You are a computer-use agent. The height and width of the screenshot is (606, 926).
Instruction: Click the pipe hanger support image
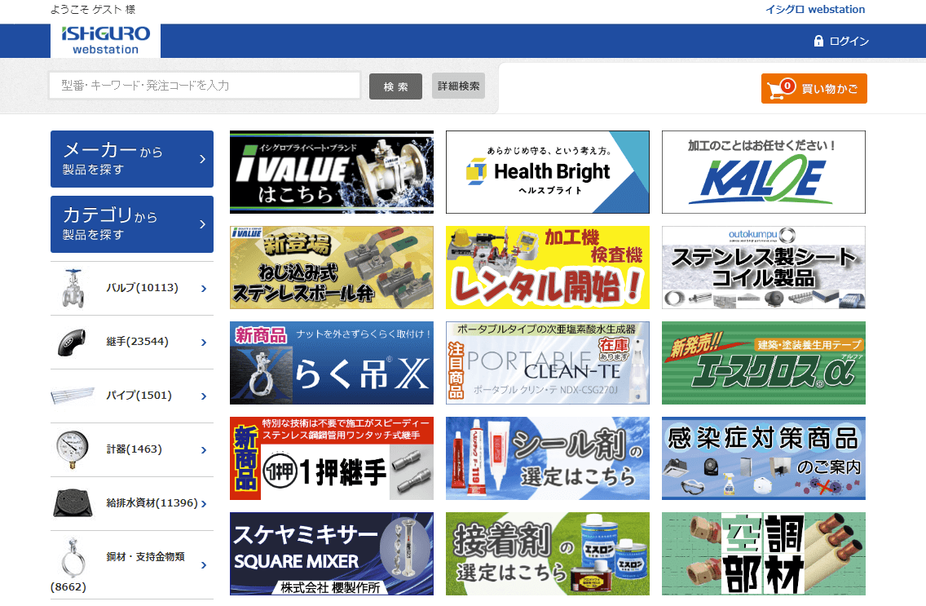click(73, 557)
